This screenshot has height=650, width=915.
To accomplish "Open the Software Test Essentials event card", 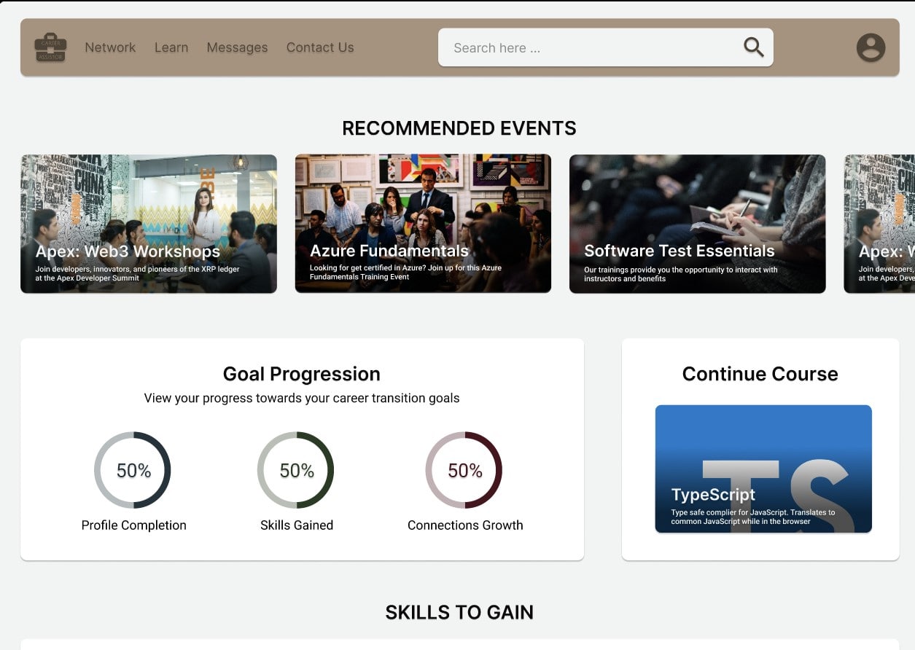I will pos(698,224).
